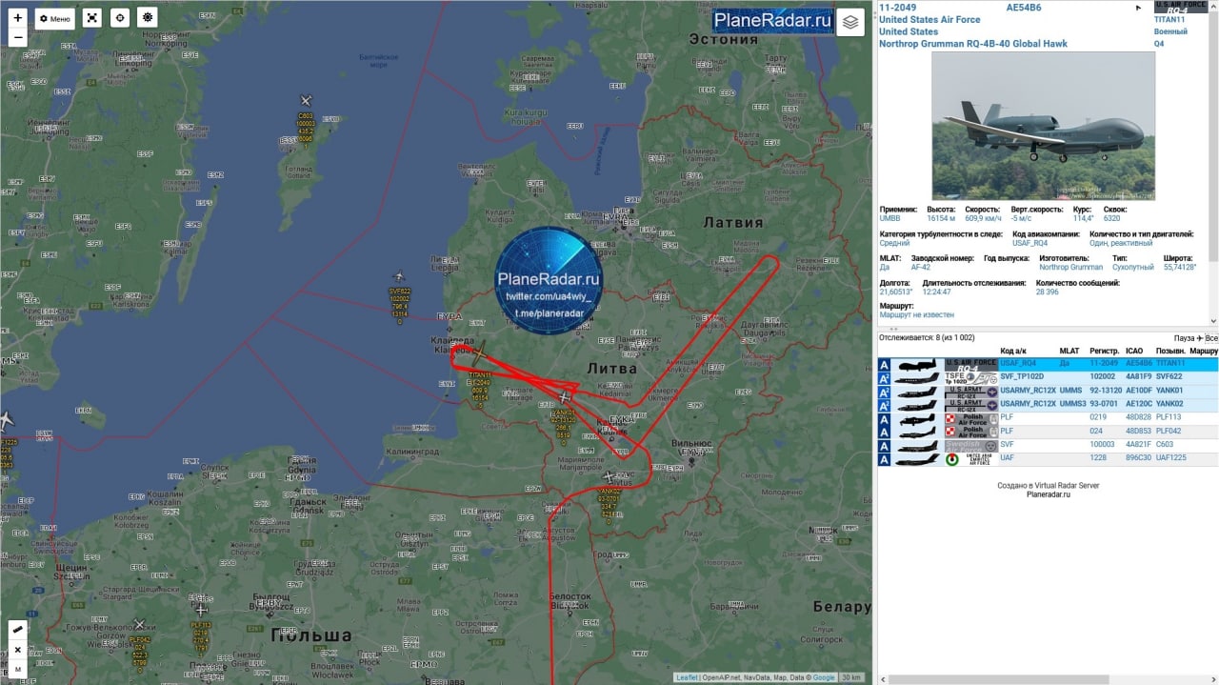
Task: Select the PLF113 row
Action: (1048, 417)
